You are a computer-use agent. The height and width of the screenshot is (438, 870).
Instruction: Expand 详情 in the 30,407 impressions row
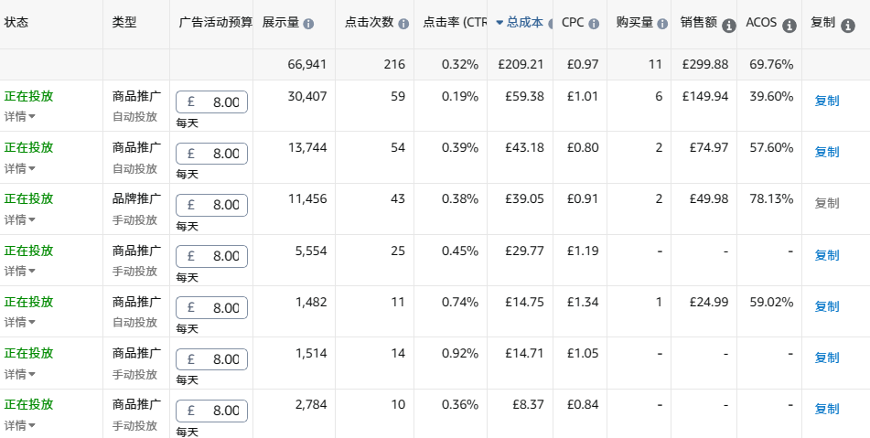[x=20, y=116]
